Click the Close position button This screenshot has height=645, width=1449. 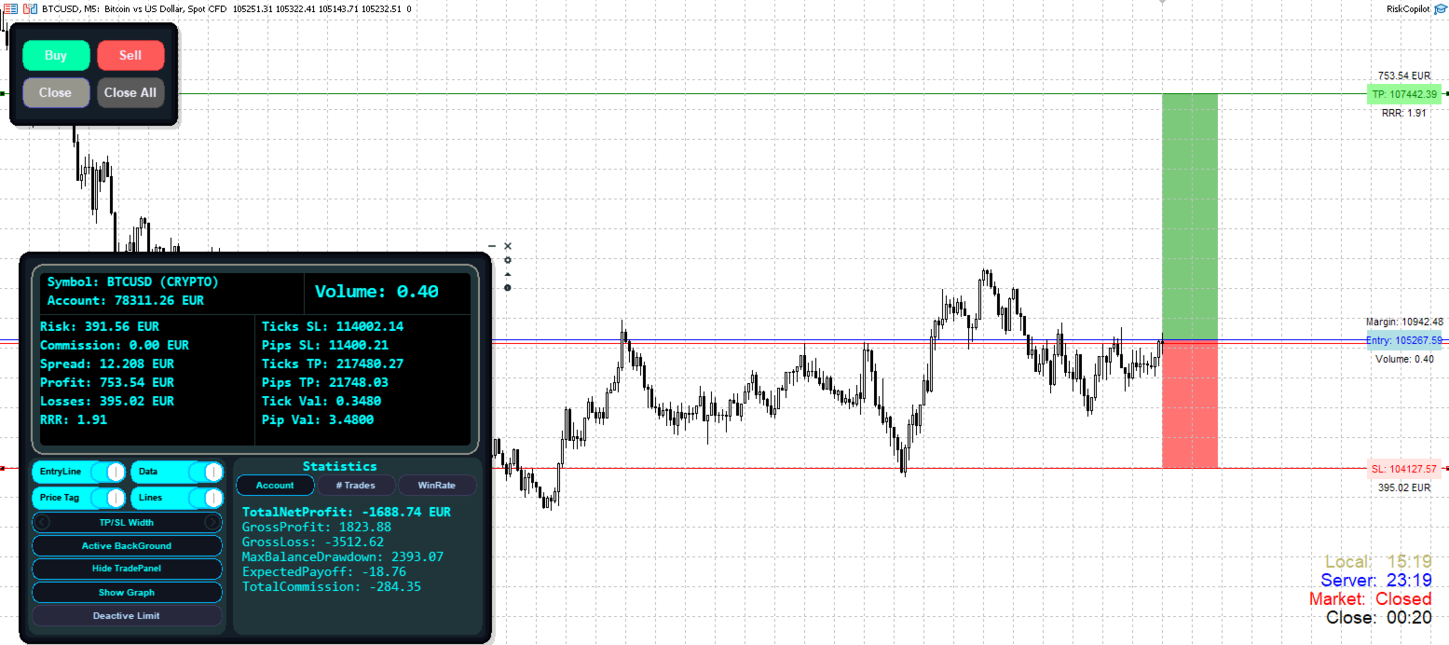click(56, 92)
